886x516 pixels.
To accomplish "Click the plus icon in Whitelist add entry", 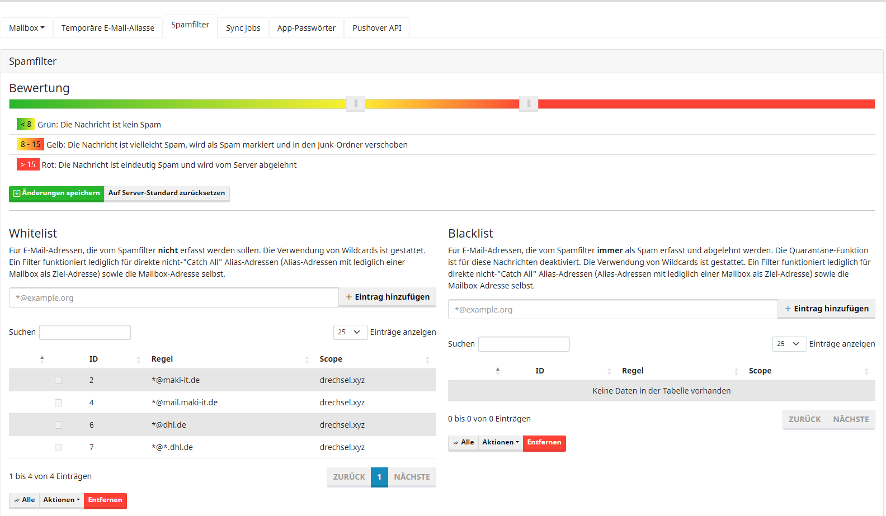I will [x=349, y=297].
